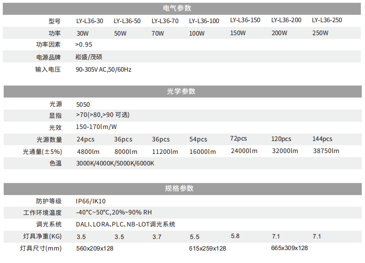Select the 615x259x128 dimension value
The image size is (365, 263).
click(x=208, y=249)
